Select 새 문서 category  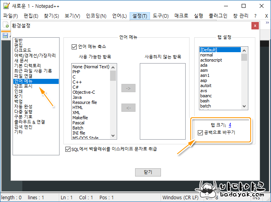coord(36,60)
